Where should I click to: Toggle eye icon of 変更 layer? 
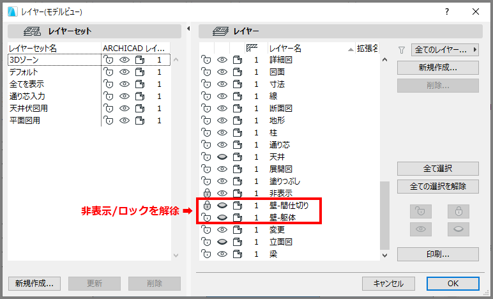222,230
